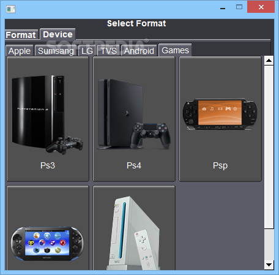Click the application icon in title bar
The image size is (279, 275).
[x=10, y=9]
